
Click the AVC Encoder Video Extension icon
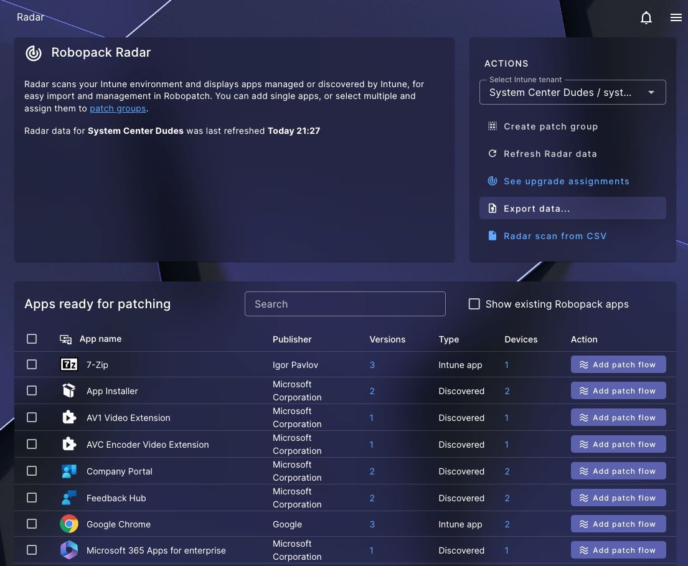tap(69, 444)
